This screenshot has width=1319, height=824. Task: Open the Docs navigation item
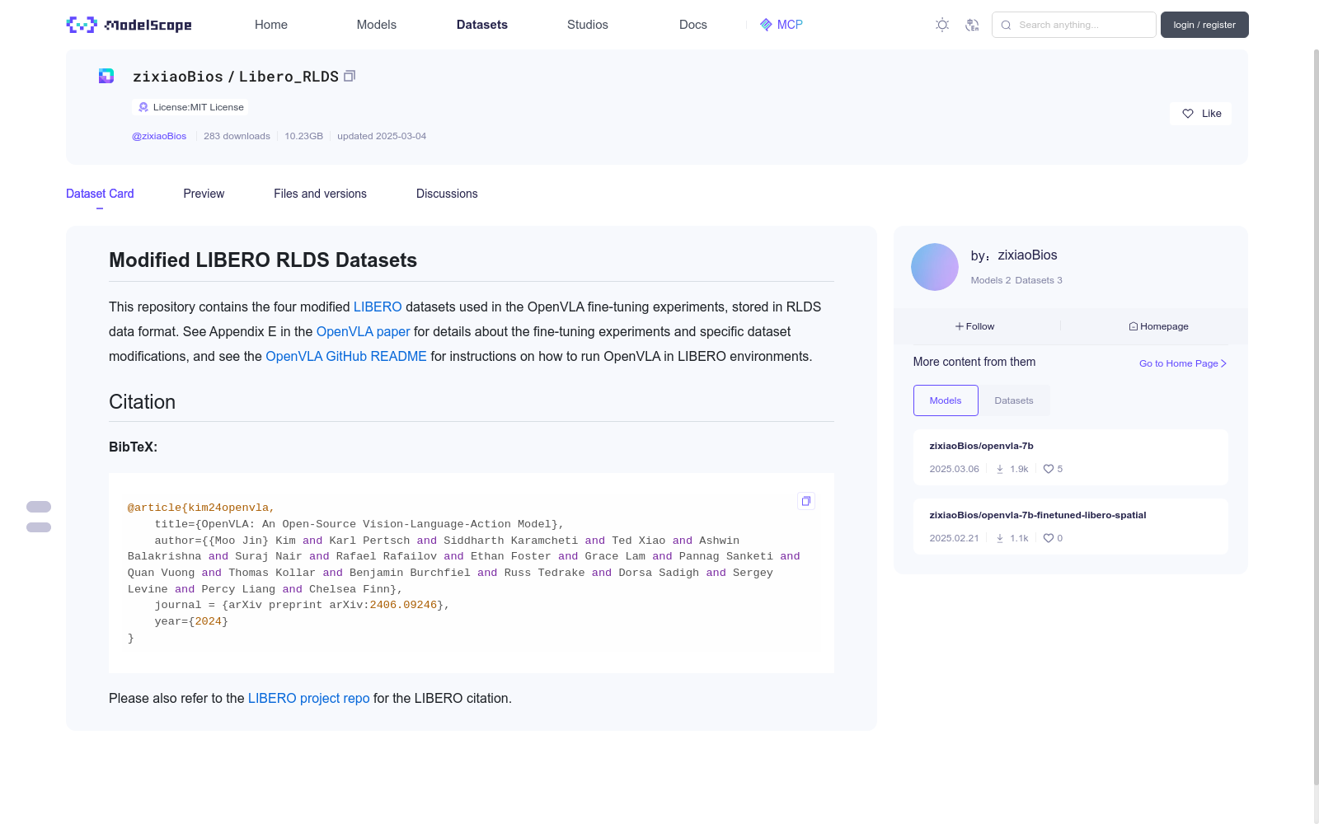click(x=693, y=25)
